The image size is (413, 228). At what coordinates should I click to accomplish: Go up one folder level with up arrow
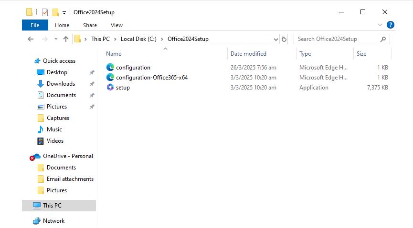[66, 39]
